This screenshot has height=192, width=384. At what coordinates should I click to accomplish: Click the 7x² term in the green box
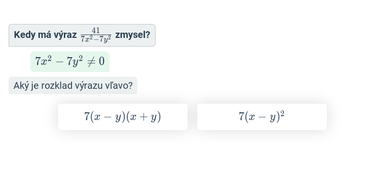[x=43, y=61]
